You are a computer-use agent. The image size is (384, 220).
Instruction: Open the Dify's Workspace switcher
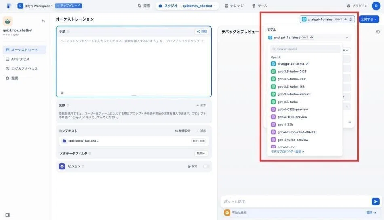click(36, 6)
